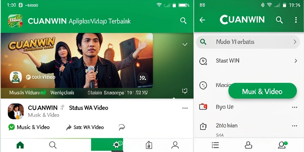Open profile icon with green notification dot

tap(282, 145)
